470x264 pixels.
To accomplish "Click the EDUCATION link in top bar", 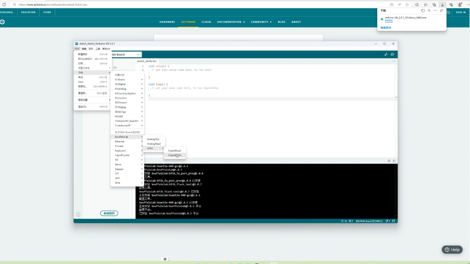I will [x=28, y=12].
